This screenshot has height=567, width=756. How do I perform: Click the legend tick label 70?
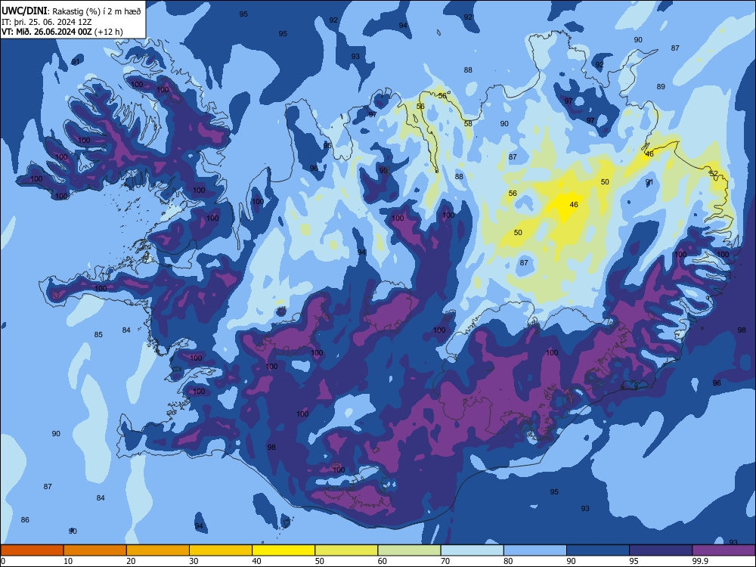(445, 561)
